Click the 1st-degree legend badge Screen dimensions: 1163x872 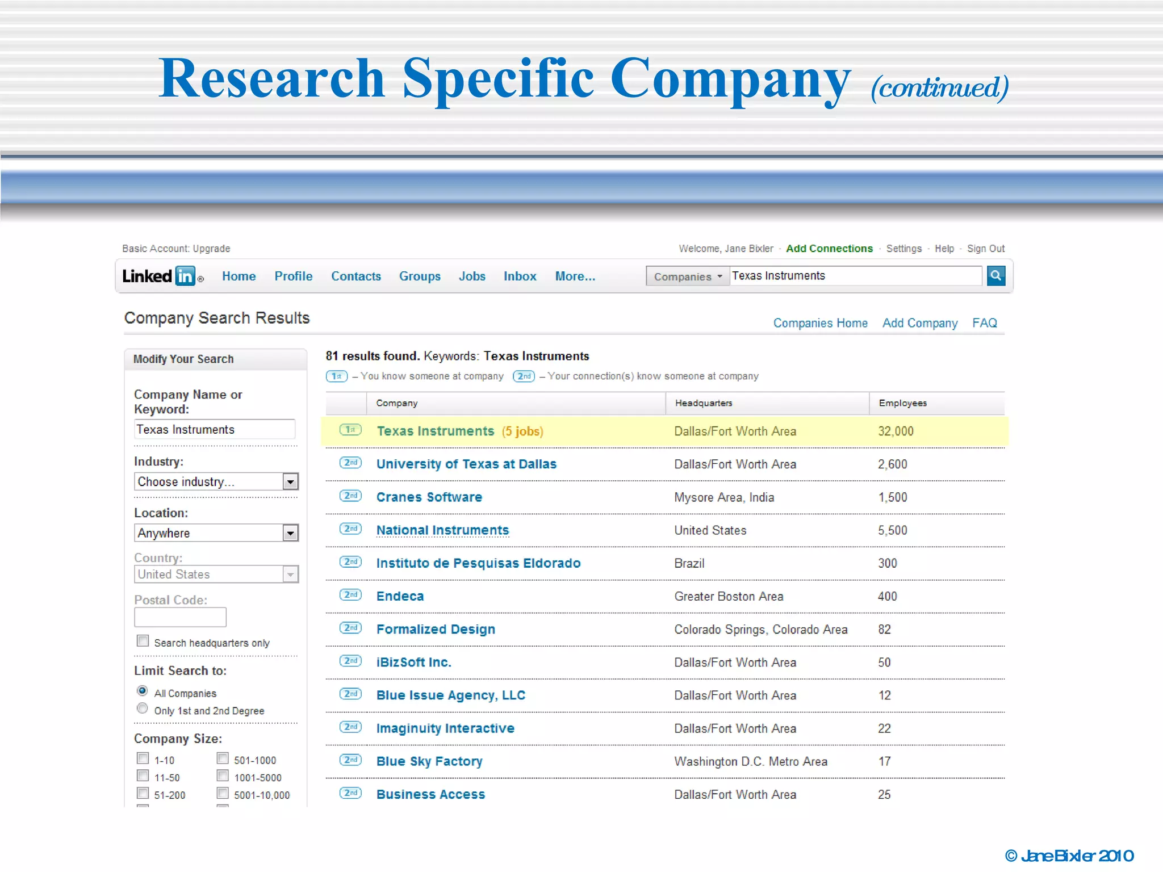click(x=337, y=376)
